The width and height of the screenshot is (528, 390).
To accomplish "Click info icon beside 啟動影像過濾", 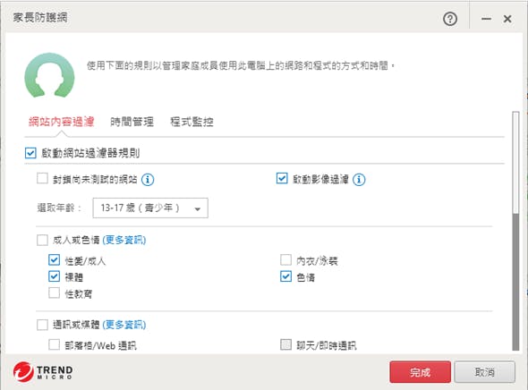I will click(359, 180).
